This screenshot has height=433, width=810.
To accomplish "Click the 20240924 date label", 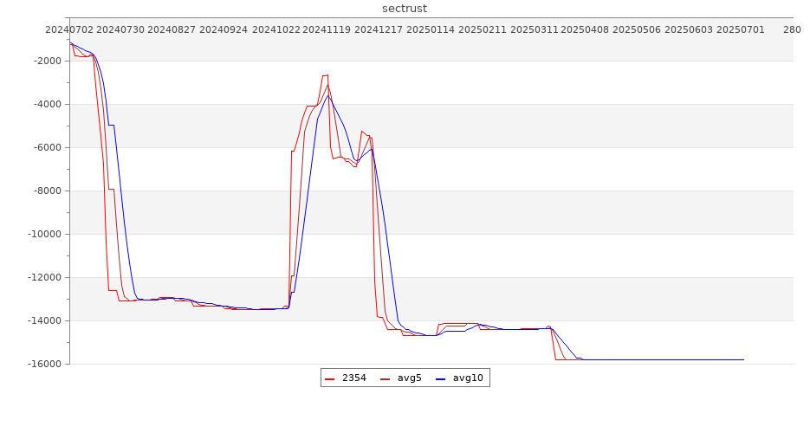I will 224,29.
